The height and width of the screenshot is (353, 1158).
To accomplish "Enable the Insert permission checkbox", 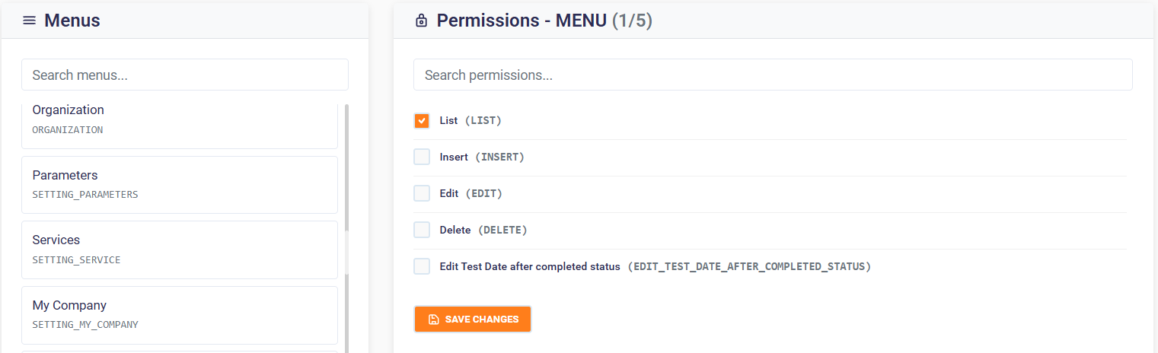I will click(422, 157).
